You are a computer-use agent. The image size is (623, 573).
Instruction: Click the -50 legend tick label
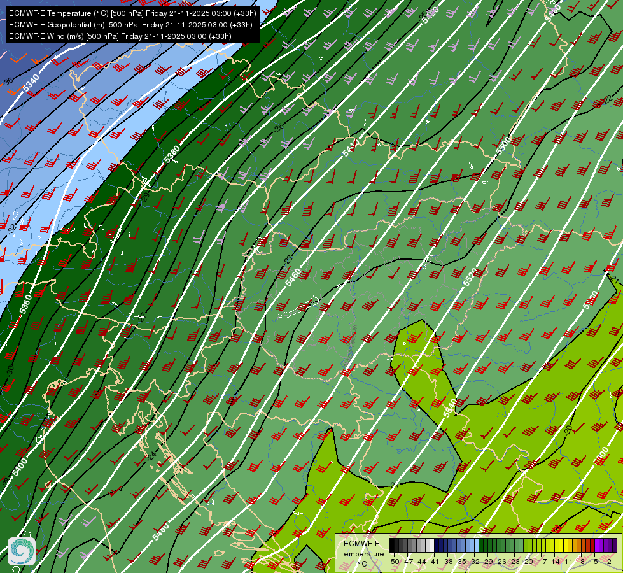point(394,562)
